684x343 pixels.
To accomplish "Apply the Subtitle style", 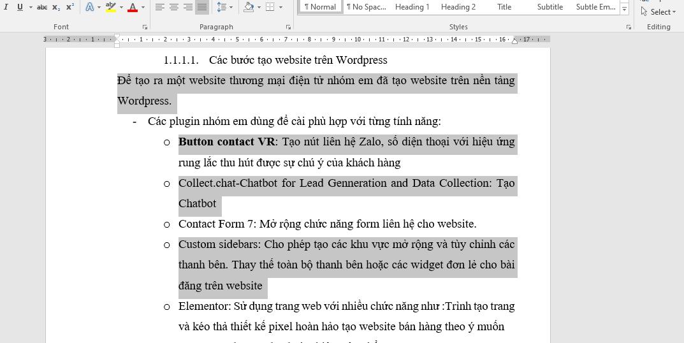I will [x=550, y=7].
